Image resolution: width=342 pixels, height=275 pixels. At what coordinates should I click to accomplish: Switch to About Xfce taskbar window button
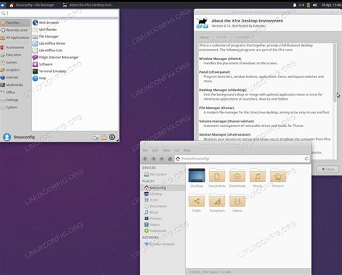[88, 5]
